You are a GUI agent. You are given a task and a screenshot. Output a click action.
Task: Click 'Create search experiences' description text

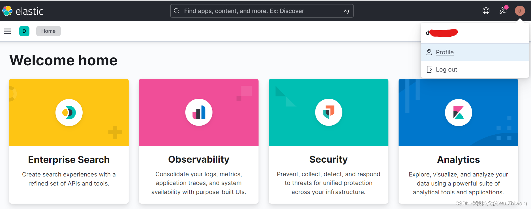[x=69, y=179]
